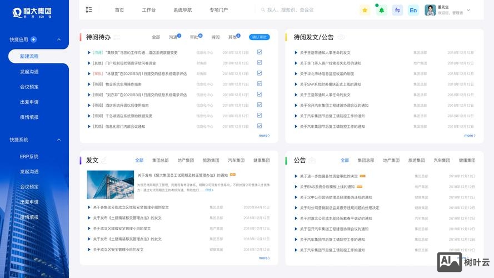Open the building thumbnail in 发文 panel
Viewport: 494px width, 278px height.
click(x=110, y=184)
